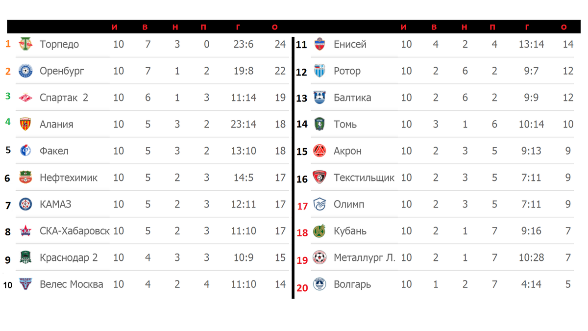The height and width of the screenshot is (331, 588).
Task: Click the Металлург Л. team name
Action: (365, 257)
